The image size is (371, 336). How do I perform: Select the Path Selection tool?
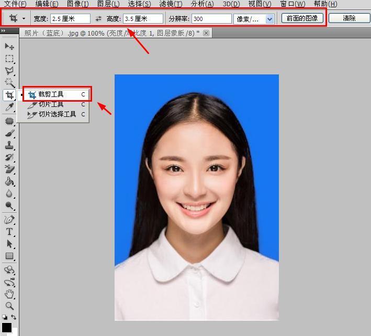coord(9,244)
